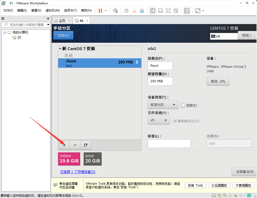Click the 可用空间 19.8 GiB indicator

point(69,159)
